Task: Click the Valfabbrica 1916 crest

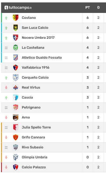Action: pos(16,67)
